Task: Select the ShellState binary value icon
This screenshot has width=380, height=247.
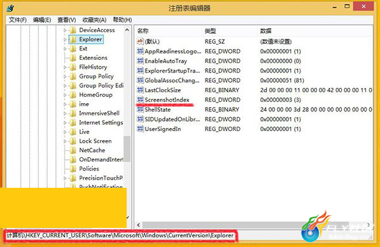Action: tap(140, 109)
